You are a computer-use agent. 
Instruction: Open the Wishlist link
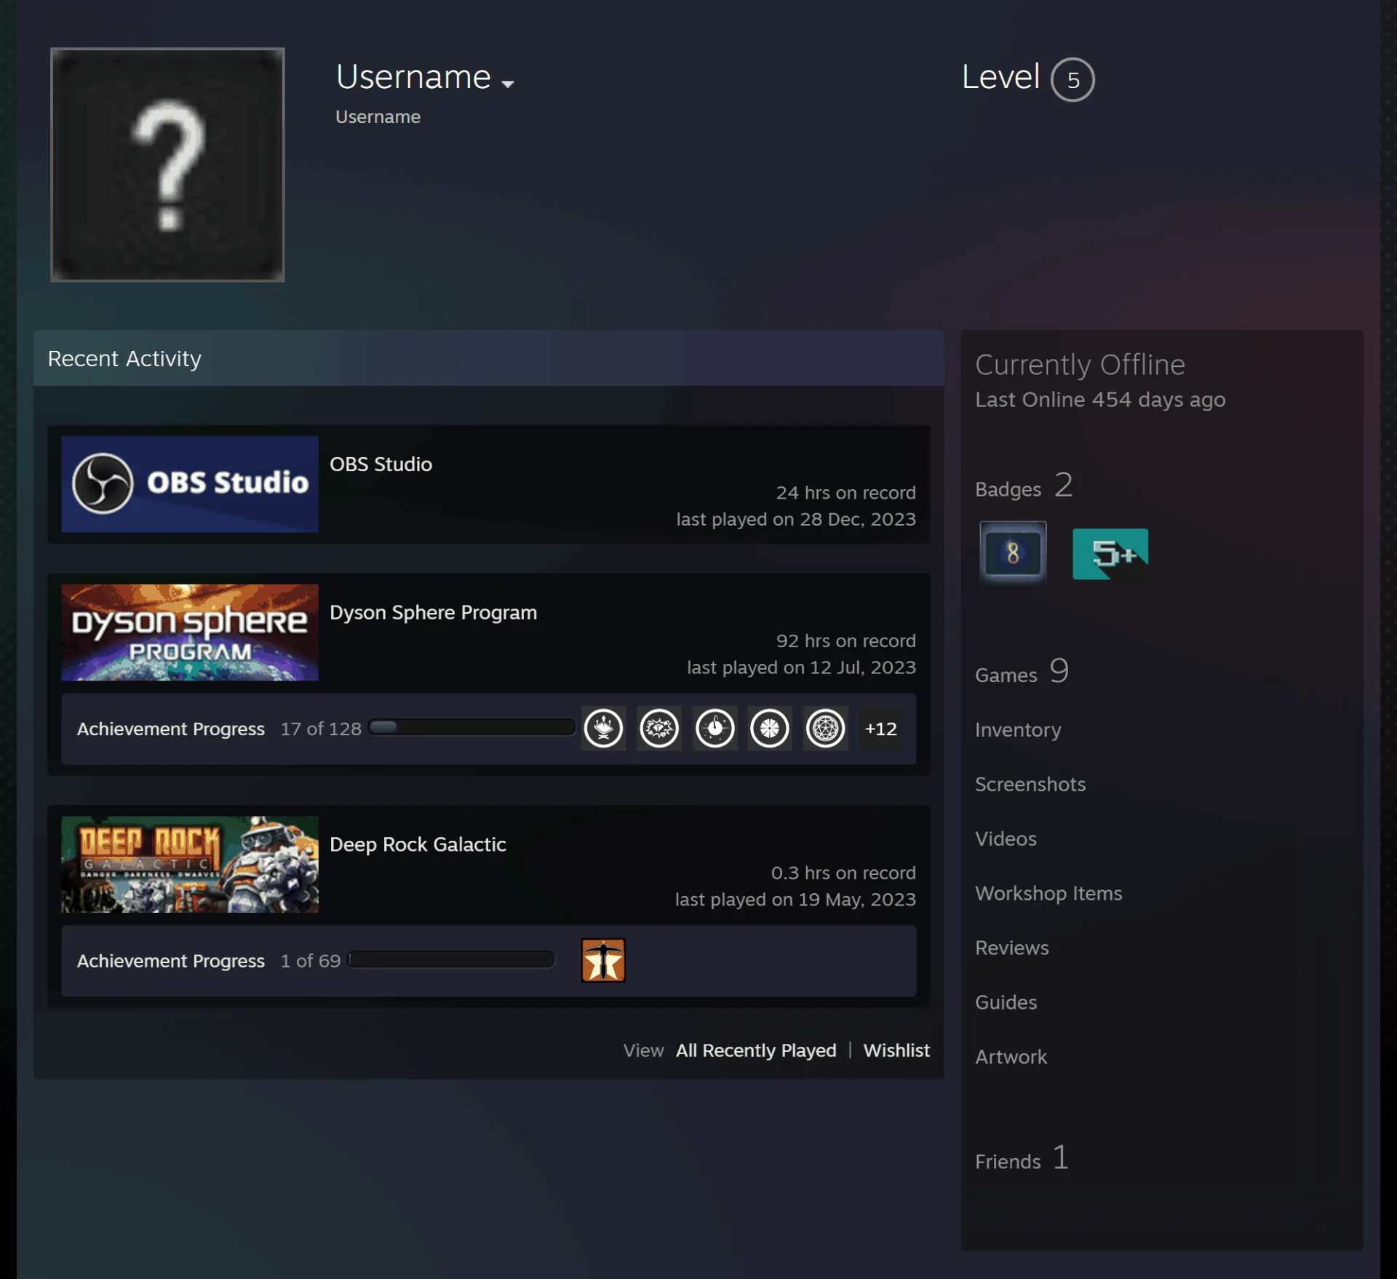896,1050
